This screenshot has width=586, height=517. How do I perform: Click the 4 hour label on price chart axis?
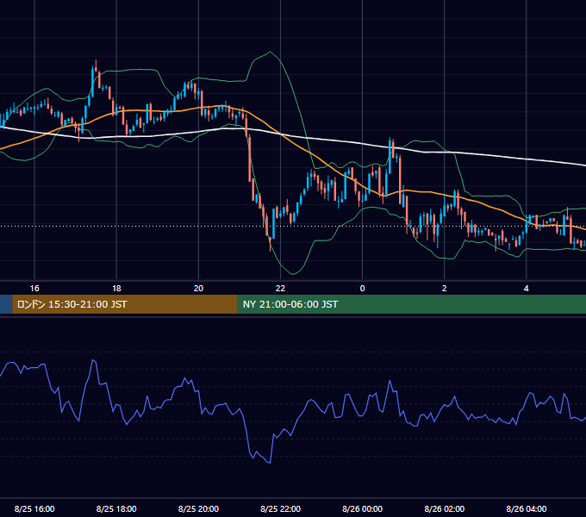tap(527, 289)
